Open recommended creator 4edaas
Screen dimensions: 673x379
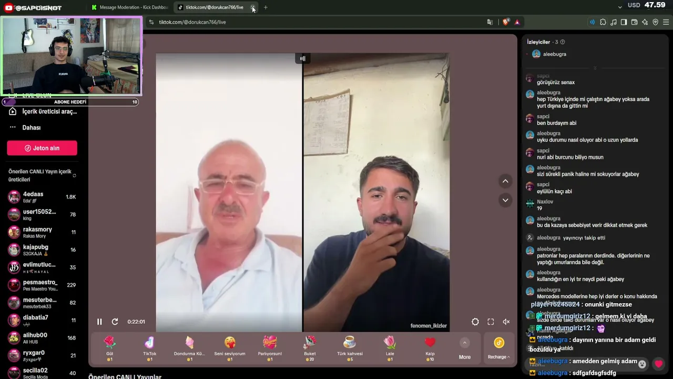point(42,197)
